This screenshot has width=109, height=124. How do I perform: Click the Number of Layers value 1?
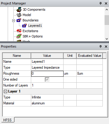click(47, 85)
